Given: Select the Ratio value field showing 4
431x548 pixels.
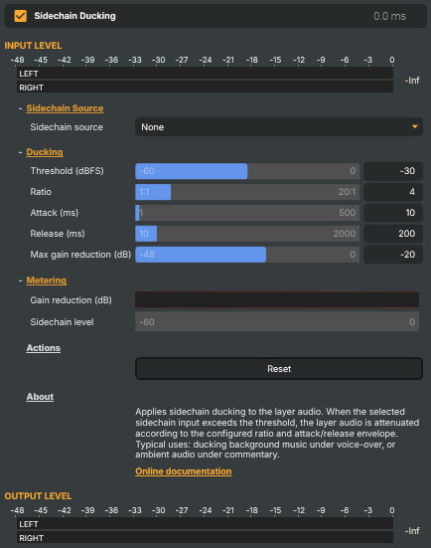Looking at the screenshot, I should click(393, 192).
